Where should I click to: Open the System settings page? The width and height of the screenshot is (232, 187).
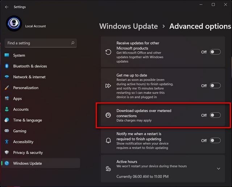[19, 56]
